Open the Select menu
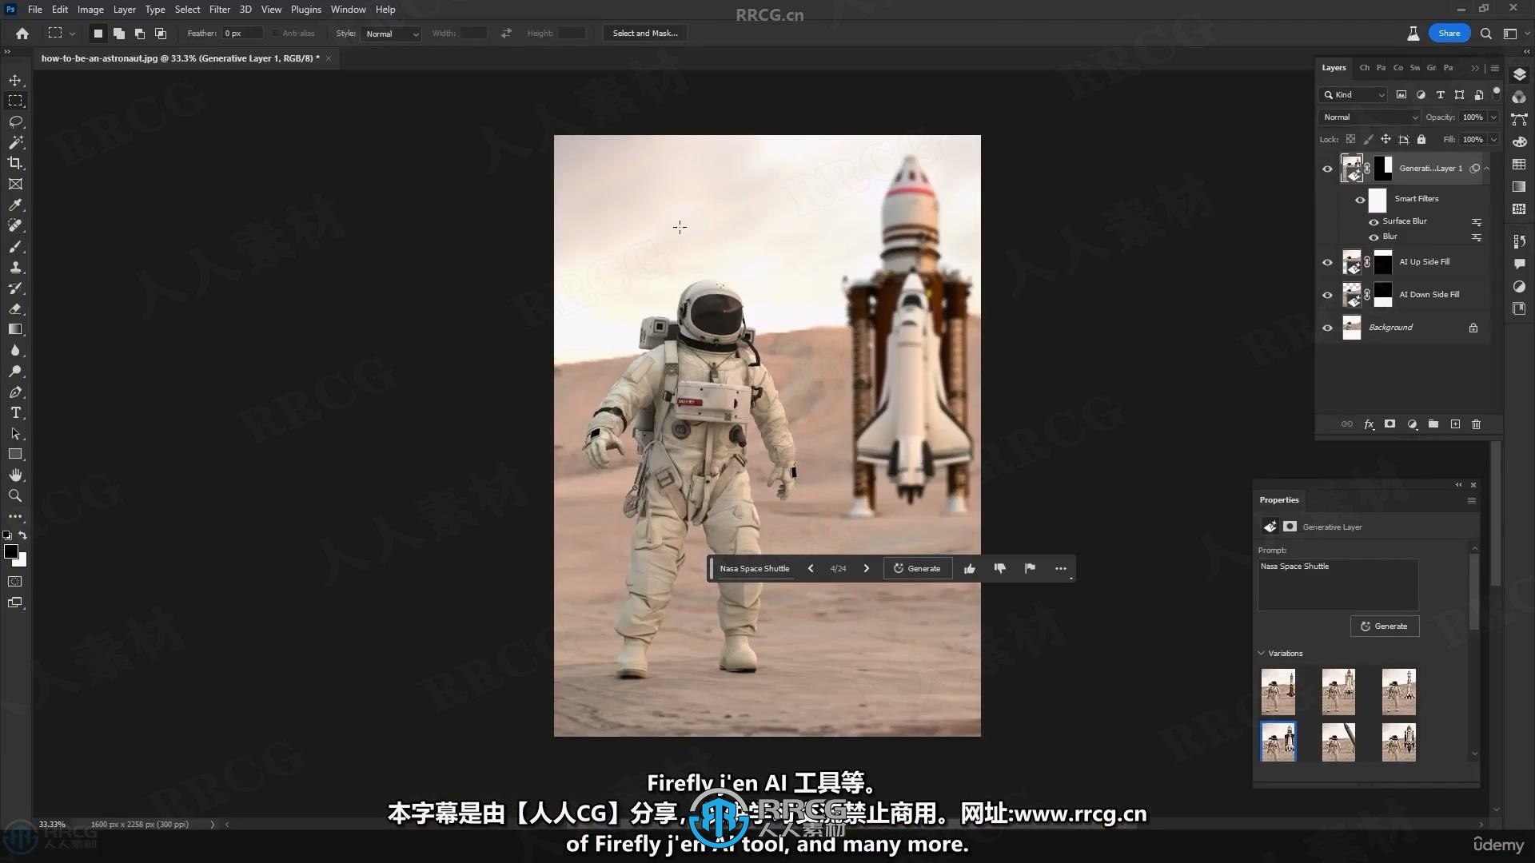1535x863 pixels. coord(187,10)
